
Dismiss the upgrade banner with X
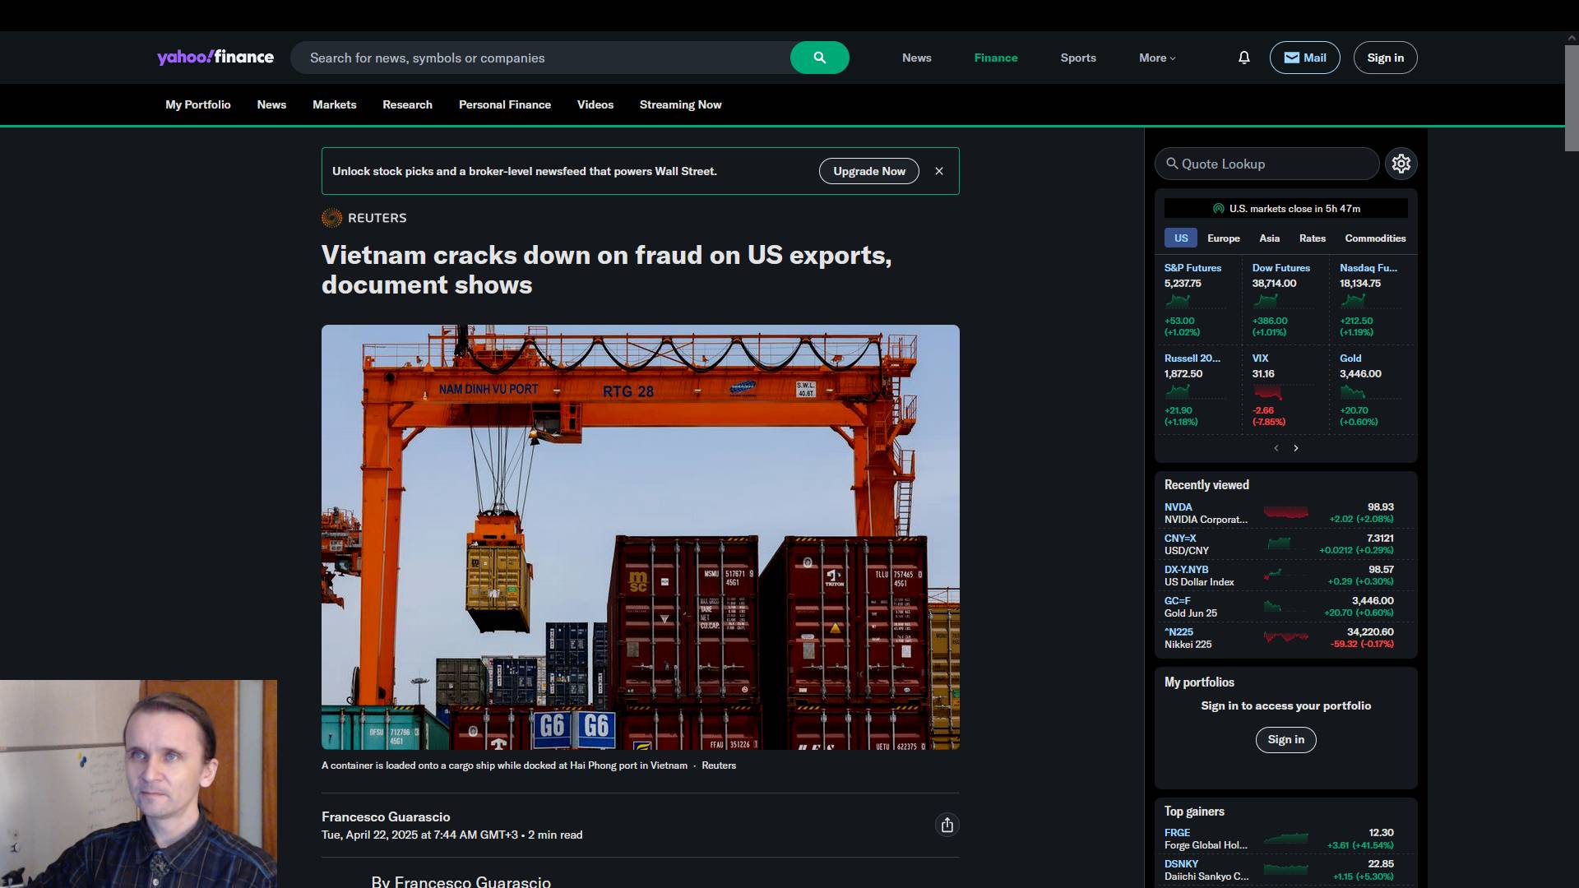click(x=939, y=171)
